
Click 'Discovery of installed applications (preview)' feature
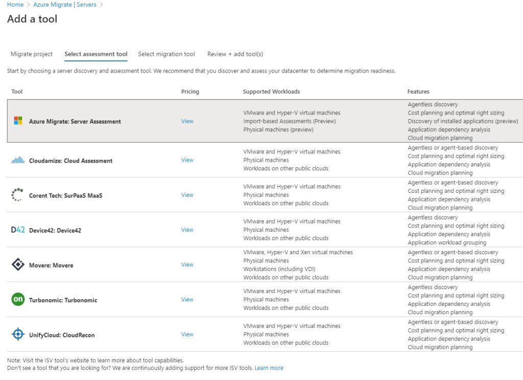point(463,121)
